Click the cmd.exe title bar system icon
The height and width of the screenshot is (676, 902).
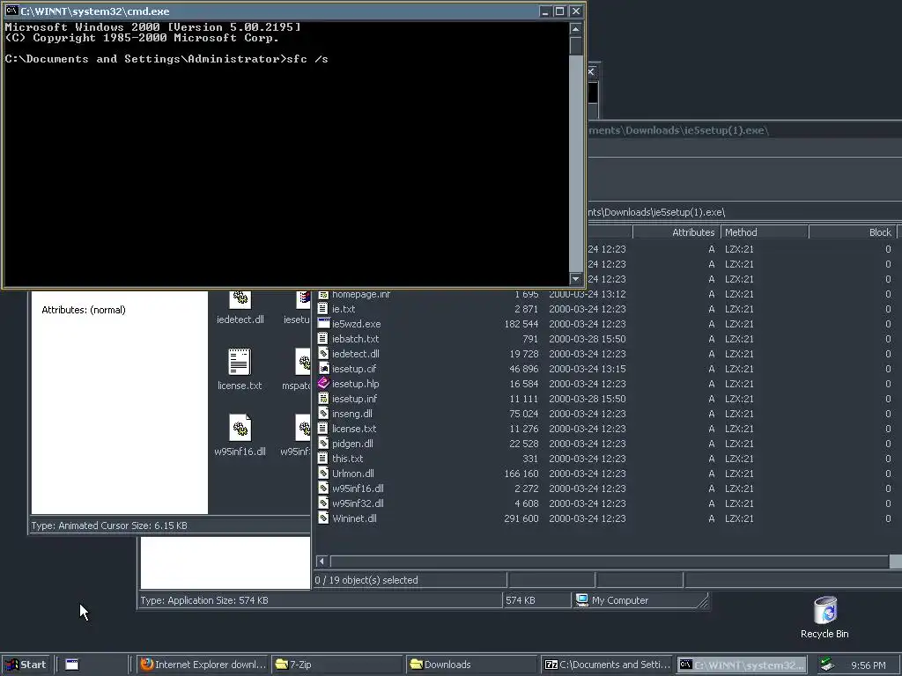[11, 11]
